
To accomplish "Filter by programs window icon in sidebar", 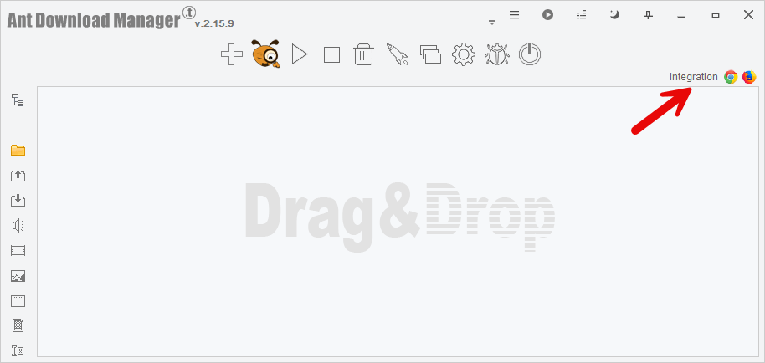I will 18,300.
